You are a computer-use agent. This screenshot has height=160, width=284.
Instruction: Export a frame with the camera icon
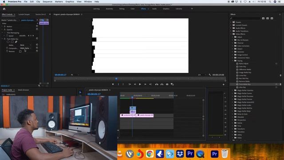[x=167, y=84]
